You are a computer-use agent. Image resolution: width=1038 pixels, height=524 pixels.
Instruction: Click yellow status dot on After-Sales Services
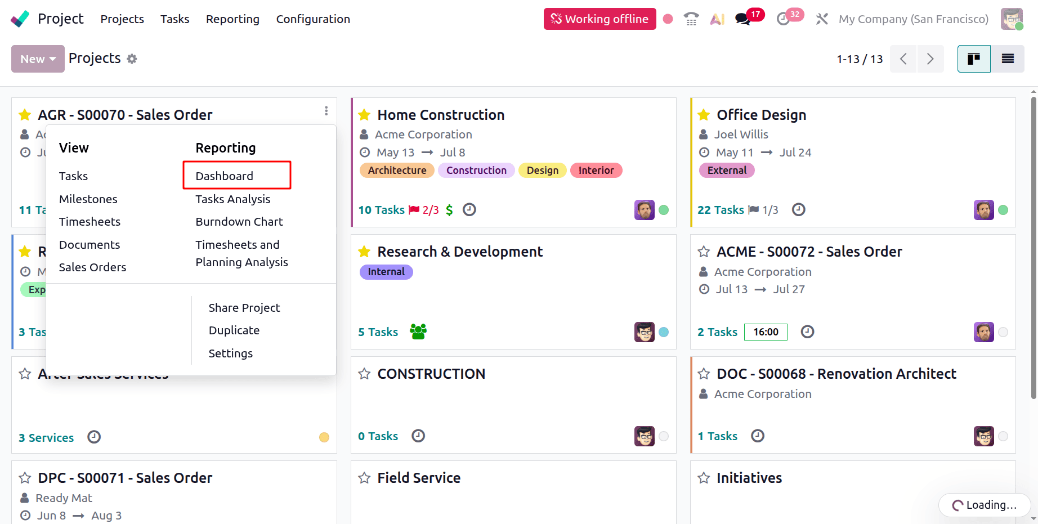324,437
